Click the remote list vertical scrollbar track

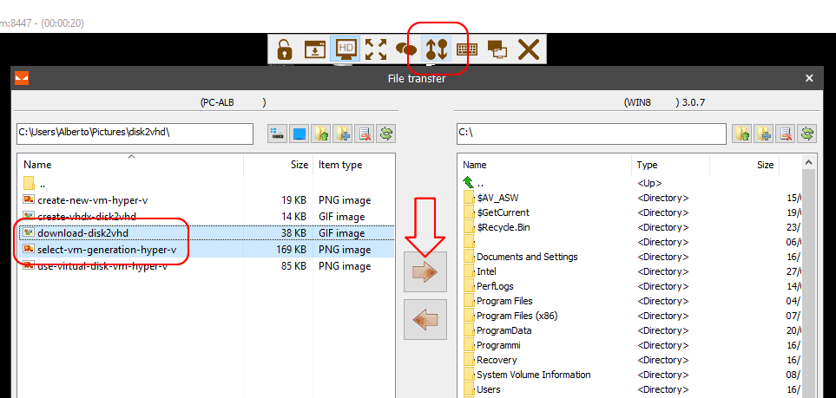click(x=809, y=284)
